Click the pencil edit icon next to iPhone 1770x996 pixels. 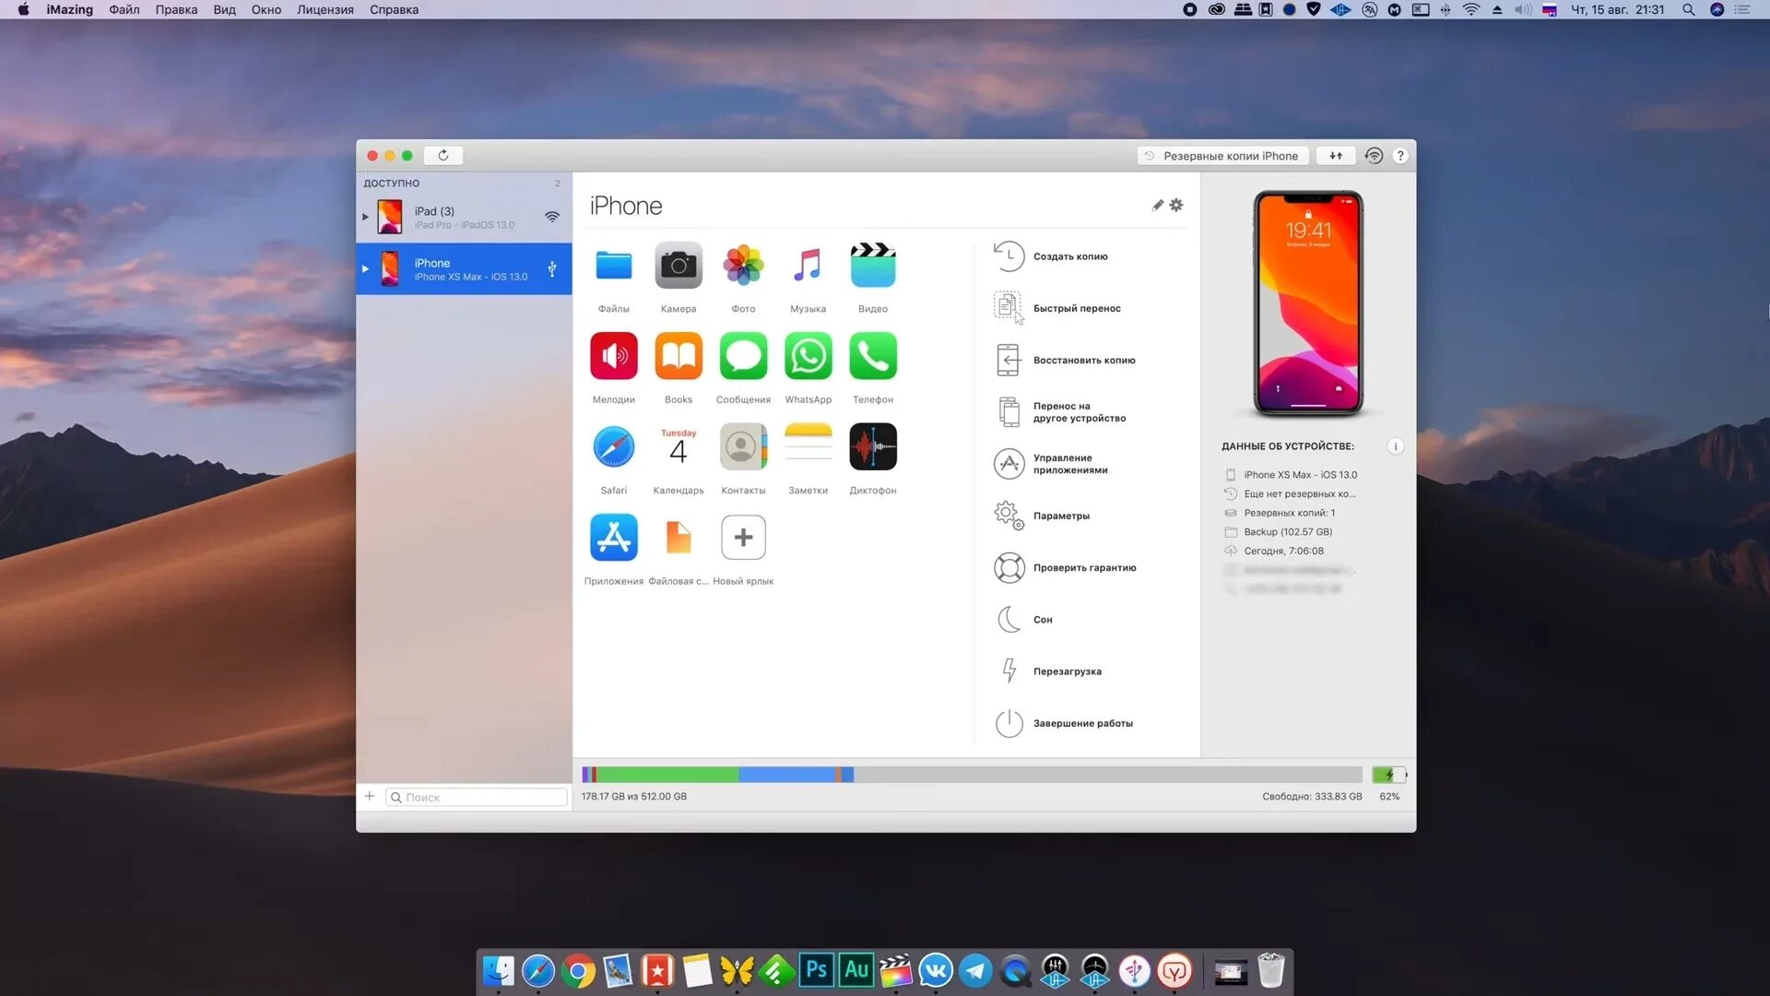(x=1158, y=205)
